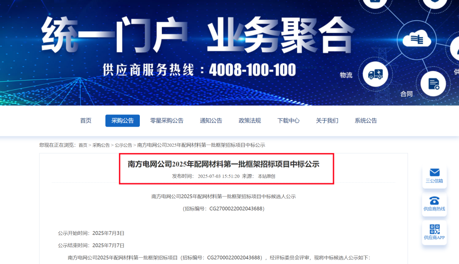Viewport: 459px width, 264px height.
Task: Open 系统公告 menu item
Action: pyautogui.click(x=365, y=120)
